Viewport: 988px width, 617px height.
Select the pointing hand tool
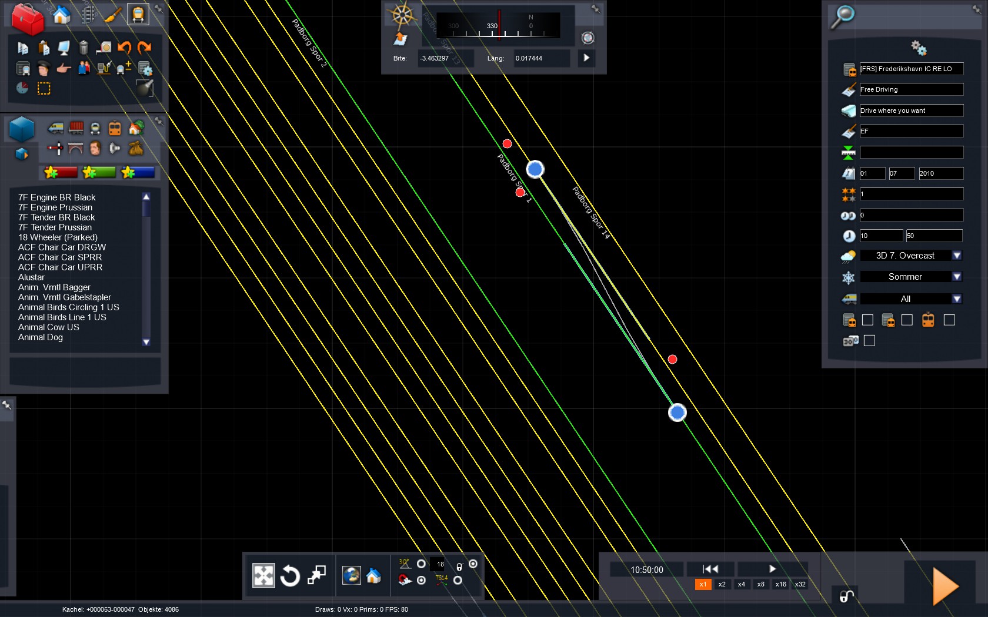coord(64,69)
